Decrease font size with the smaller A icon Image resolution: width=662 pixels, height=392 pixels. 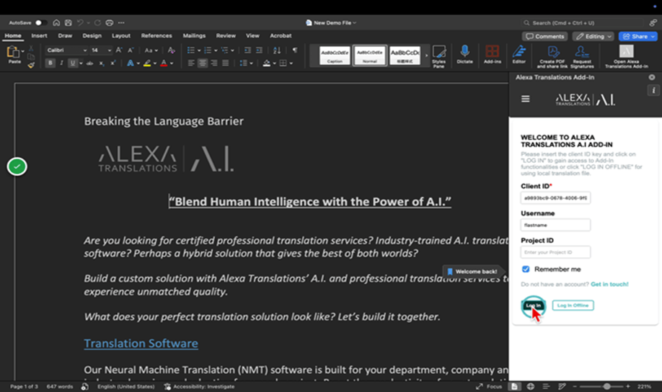click(x=131, y=50)
